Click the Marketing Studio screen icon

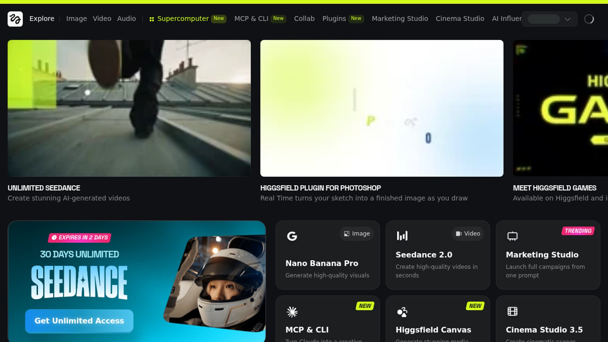(512, 236)
